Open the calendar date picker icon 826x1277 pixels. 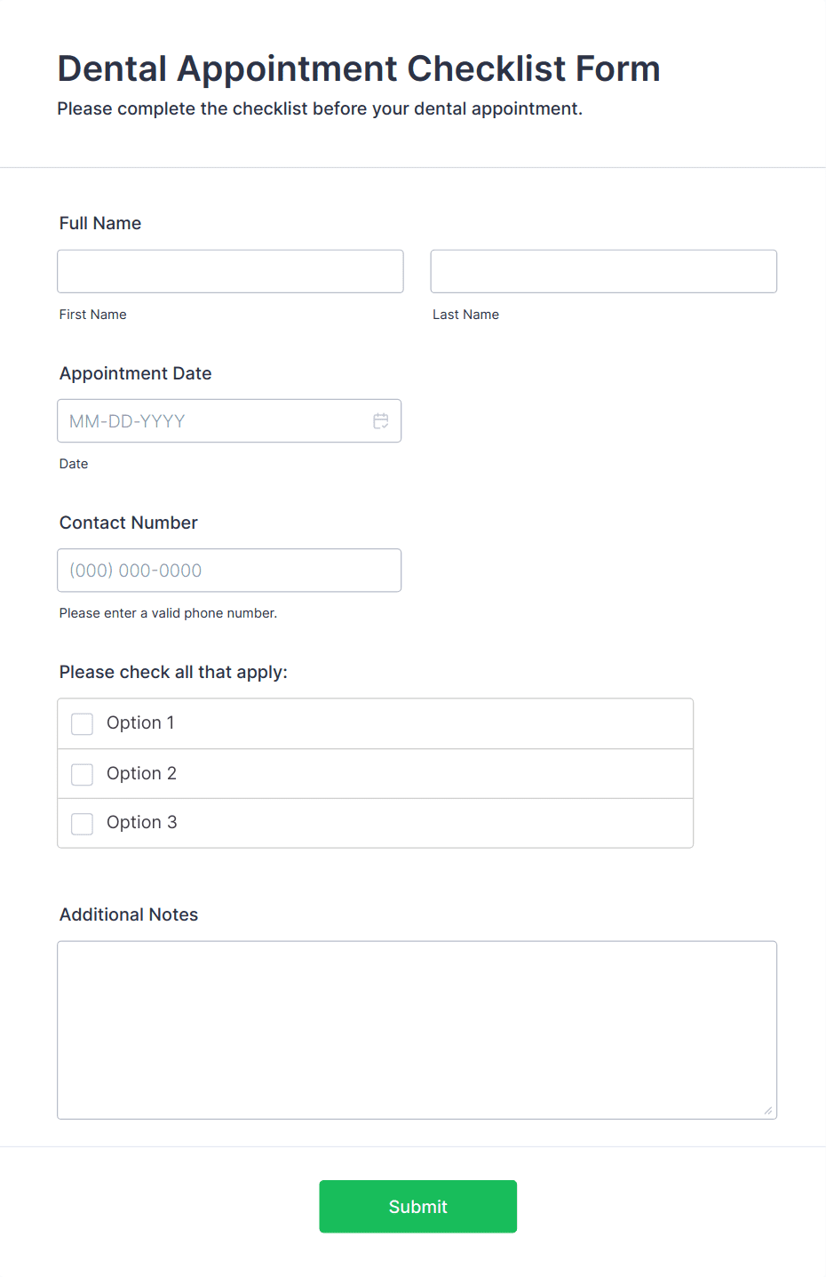coord(381,420)
